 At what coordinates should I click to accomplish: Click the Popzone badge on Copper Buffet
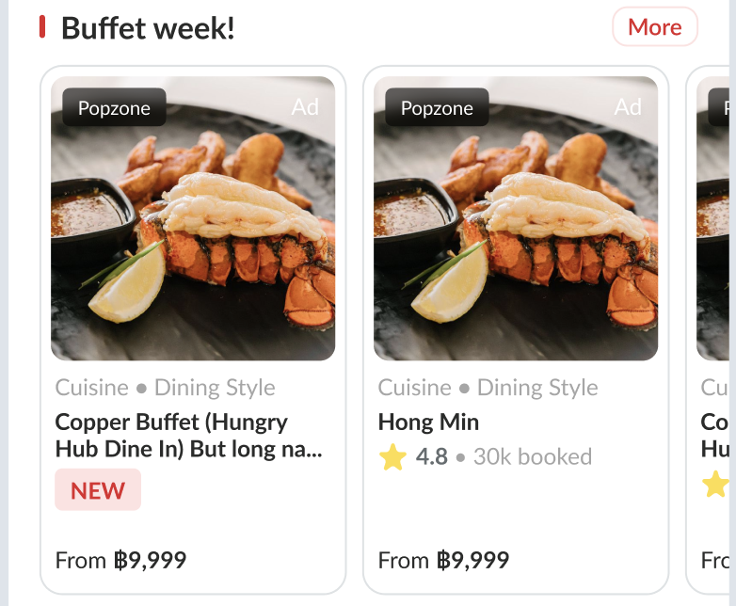pos(114,108)
